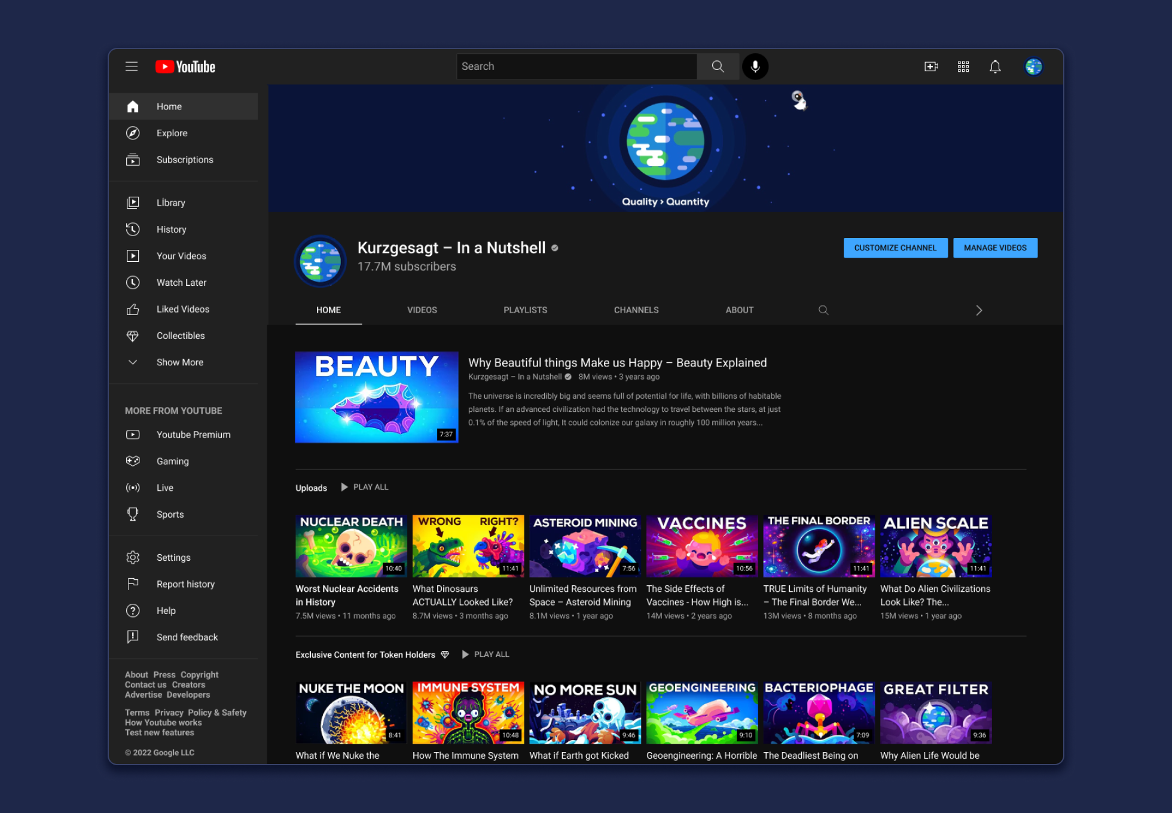Image resolution: width=1172 pixels, height=813 pixels.
Task: Open the ALIEN SCALE thumbnail
Action: [936, 546]
